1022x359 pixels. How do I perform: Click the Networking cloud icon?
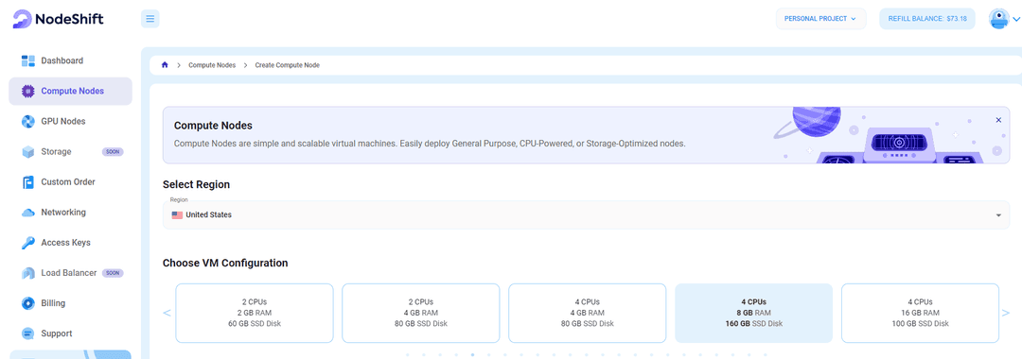[28, 213]
